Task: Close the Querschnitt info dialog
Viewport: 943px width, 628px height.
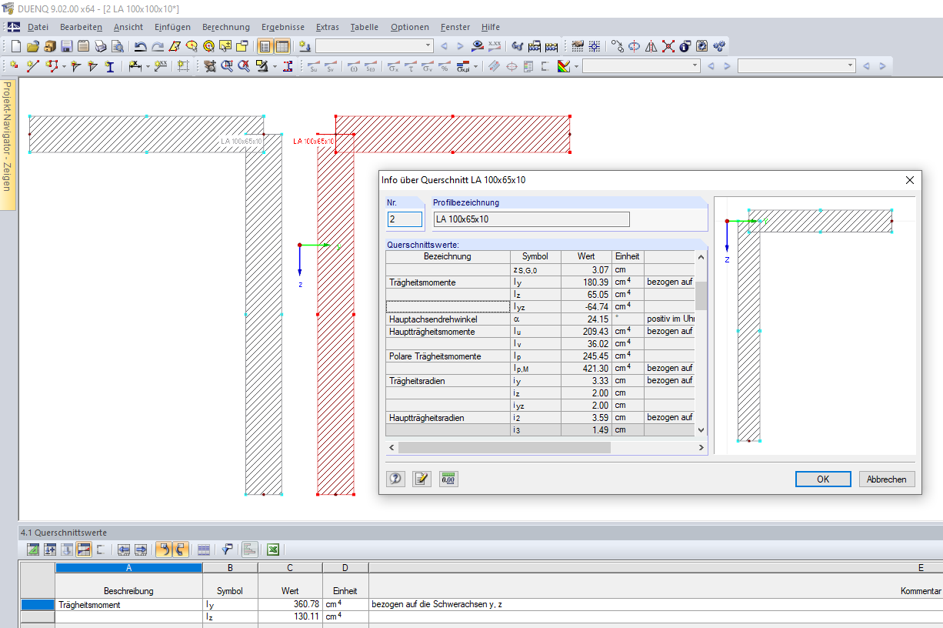Action: coord(910,180)
